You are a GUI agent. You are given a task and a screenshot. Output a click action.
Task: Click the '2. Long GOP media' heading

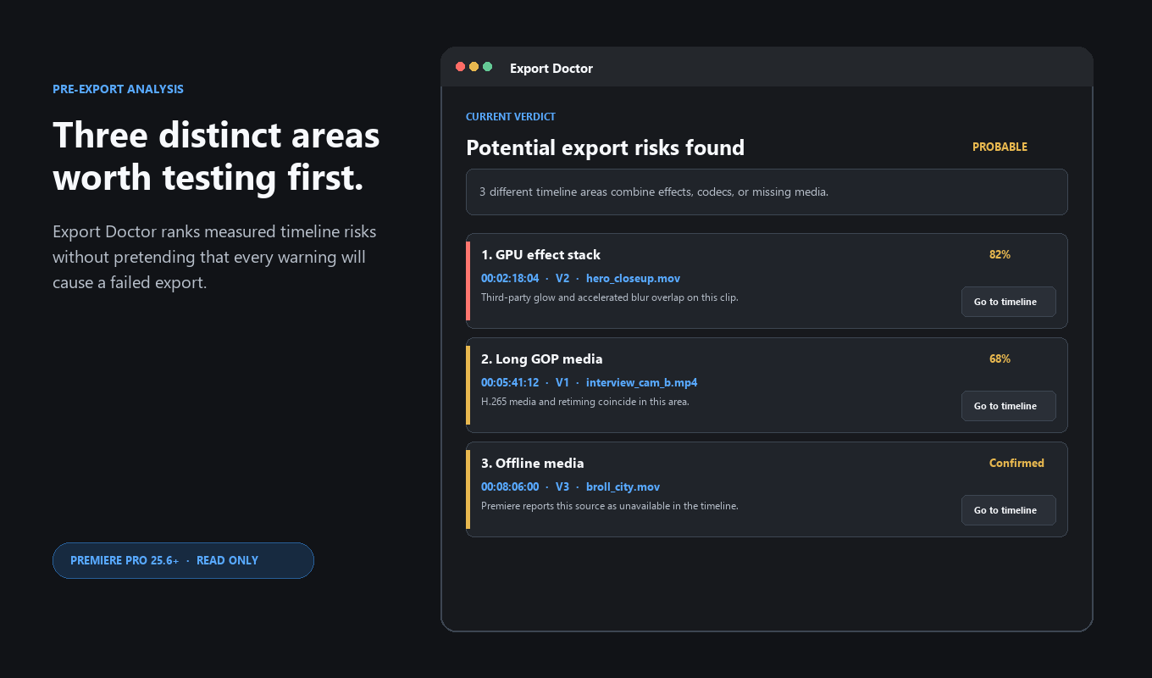(542, 358)
